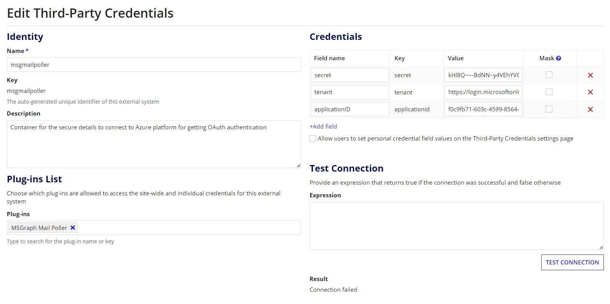Edit the secret field name input

click(350, 75)
